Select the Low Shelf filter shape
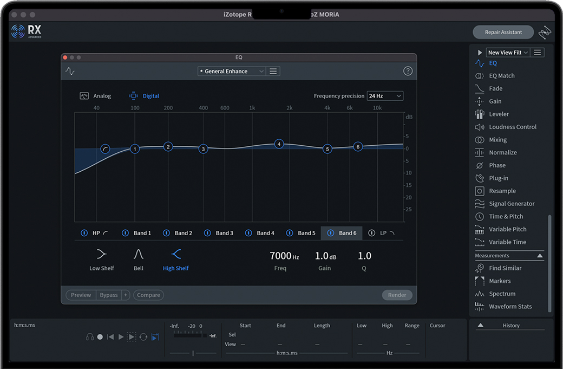Screen dimensions: 563x369 point(101,254)
